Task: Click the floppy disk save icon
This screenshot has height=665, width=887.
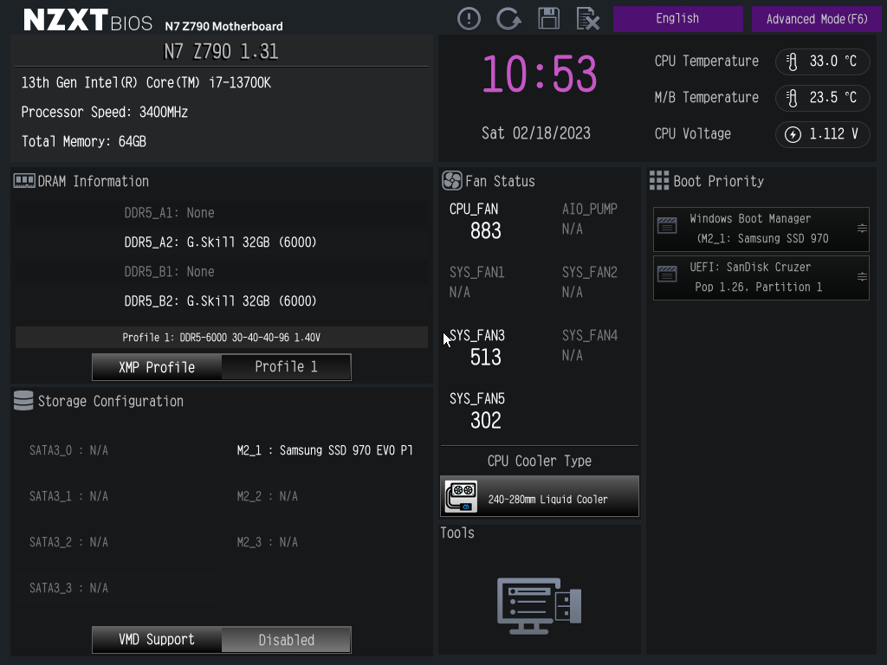Action: pos(548,18)
